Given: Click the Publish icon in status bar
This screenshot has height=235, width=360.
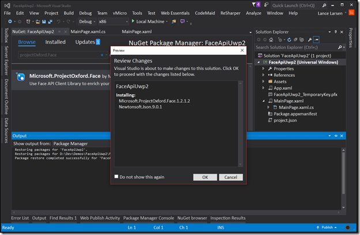Looking at the screenshot, I should click(x=318, y=227).
